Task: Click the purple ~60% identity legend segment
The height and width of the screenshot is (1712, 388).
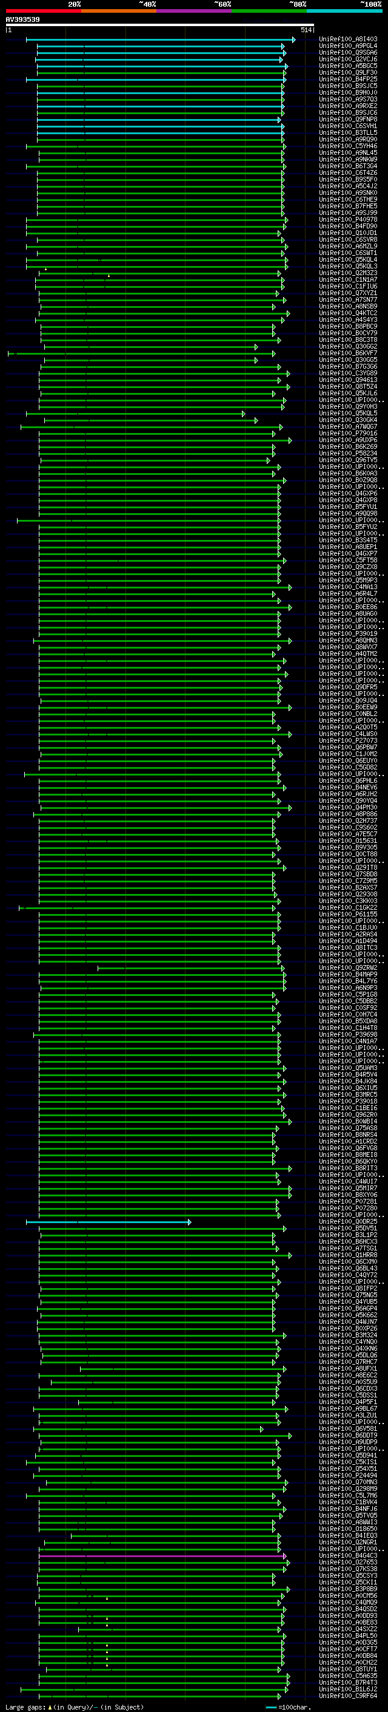Action: tap(193, 11)
